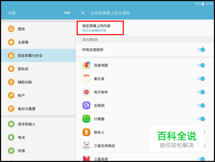This screenshot has width=215, height=162.
Task: Tap the settings (设置) title in header
Action: point(12,13)
